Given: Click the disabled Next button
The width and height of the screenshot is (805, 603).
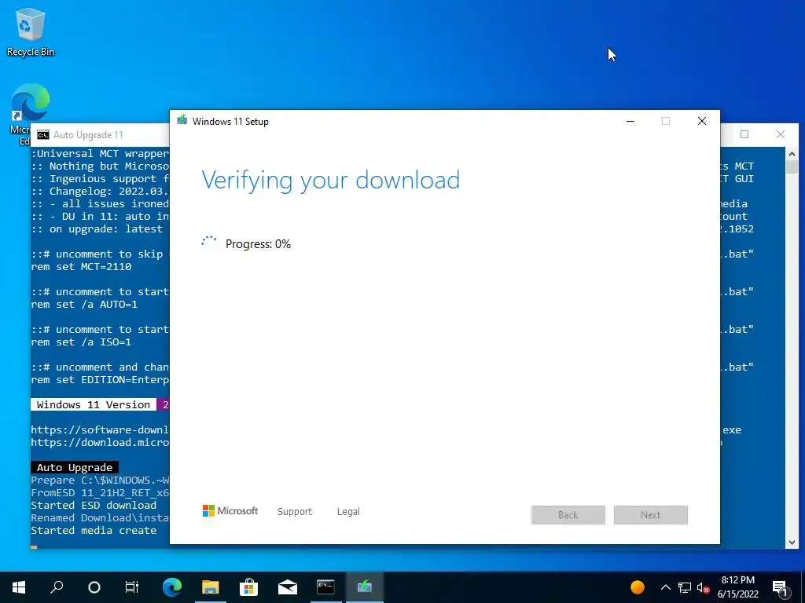Looking at the screenshot, I should pyautogui.click(x=650, y=515).
